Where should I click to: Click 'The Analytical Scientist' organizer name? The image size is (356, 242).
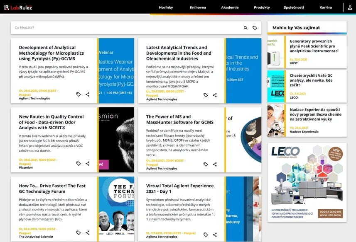click(x=36, y=237)
